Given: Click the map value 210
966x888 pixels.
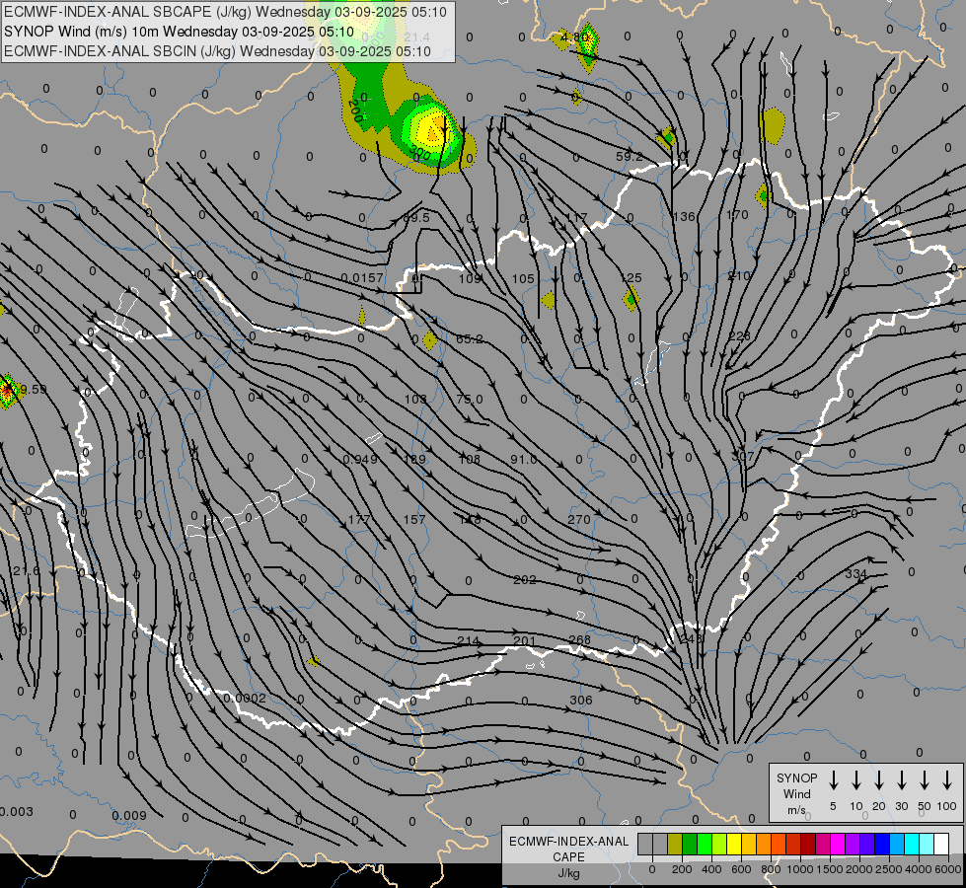Looking at the screenshot, I should 739,275.
